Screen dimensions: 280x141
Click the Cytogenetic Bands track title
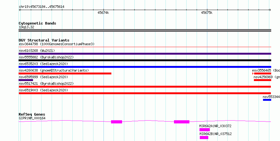pyautogui.click(x=37, y=23)
